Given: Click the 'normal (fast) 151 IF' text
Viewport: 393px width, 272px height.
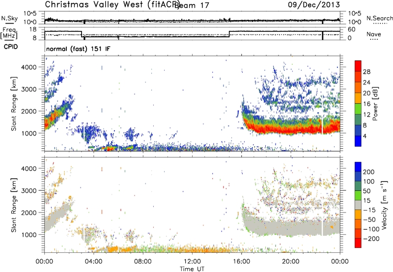Looking at the screenshot, I should [x=78, y=49].
